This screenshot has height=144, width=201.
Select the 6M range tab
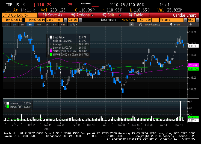tap(30, 25)
